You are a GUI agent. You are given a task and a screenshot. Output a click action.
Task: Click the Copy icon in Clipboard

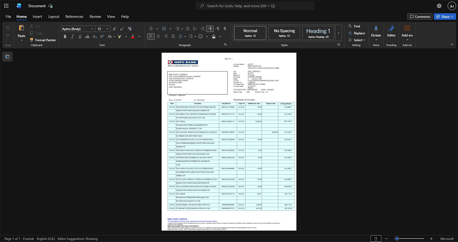tap(32, 33)
